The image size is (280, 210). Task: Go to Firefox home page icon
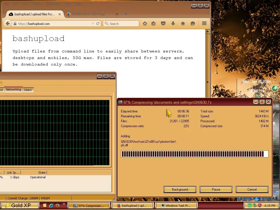coord(183,24)
